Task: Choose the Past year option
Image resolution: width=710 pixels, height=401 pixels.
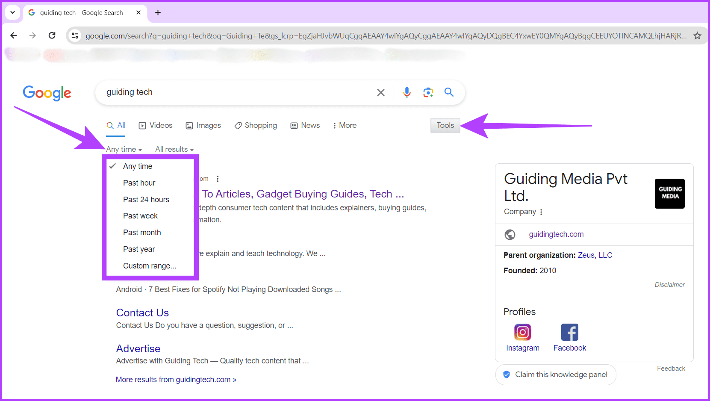Action: (x=139, y=249)
